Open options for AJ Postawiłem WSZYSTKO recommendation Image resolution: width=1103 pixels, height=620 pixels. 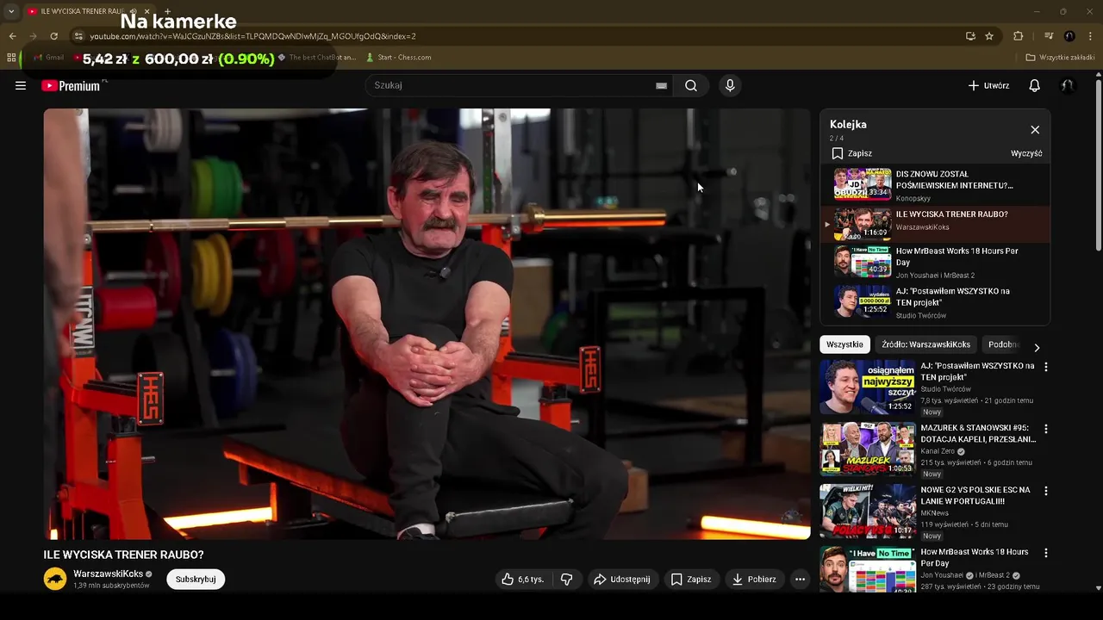pyautogui.click(x=1046, y=367)
